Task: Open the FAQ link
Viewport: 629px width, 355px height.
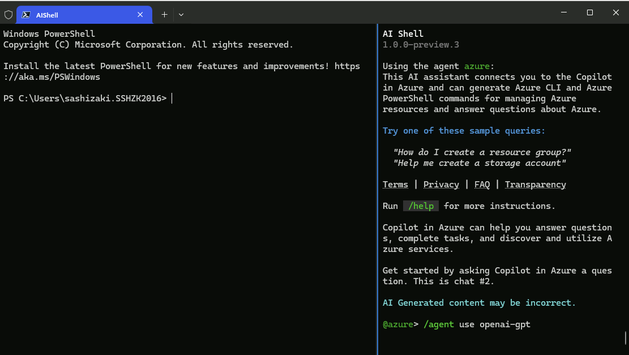Action: (x=482, y=185)
